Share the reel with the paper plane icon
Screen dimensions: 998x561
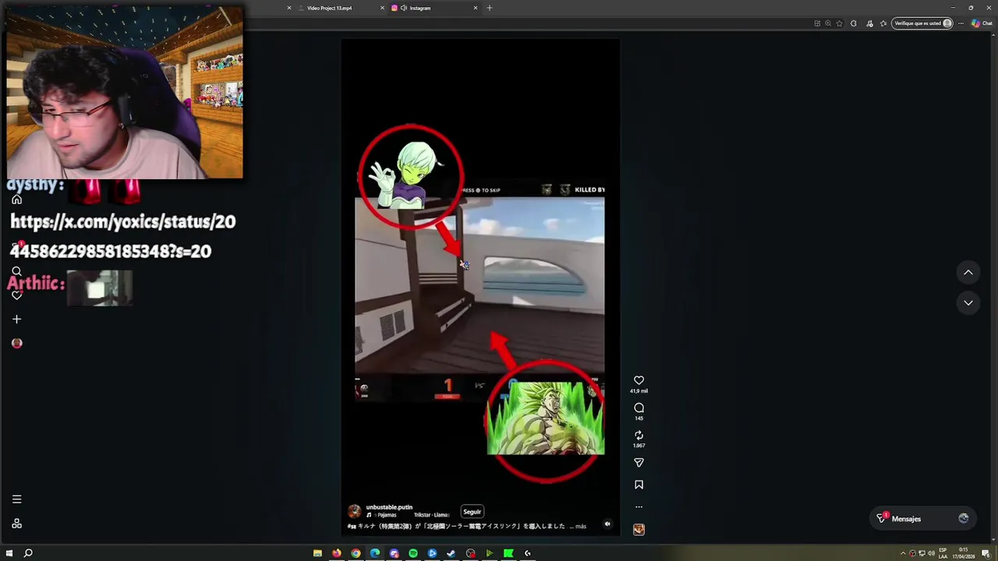pos(639,463)
